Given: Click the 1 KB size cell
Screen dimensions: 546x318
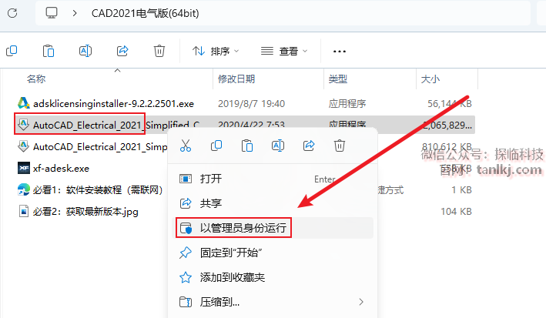Looking at the screenshot, I should (462, 190).
